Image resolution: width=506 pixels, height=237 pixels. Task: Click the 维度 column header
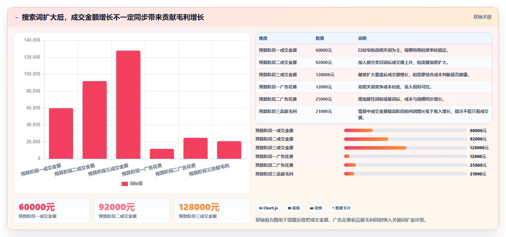coord(263,38)
